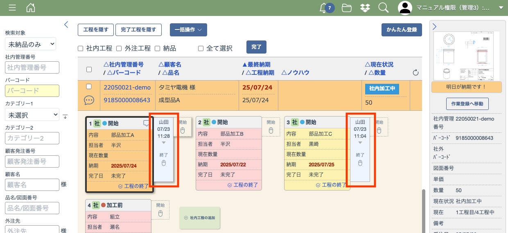Open the hamburger menu icon

[x=12, y=8]
